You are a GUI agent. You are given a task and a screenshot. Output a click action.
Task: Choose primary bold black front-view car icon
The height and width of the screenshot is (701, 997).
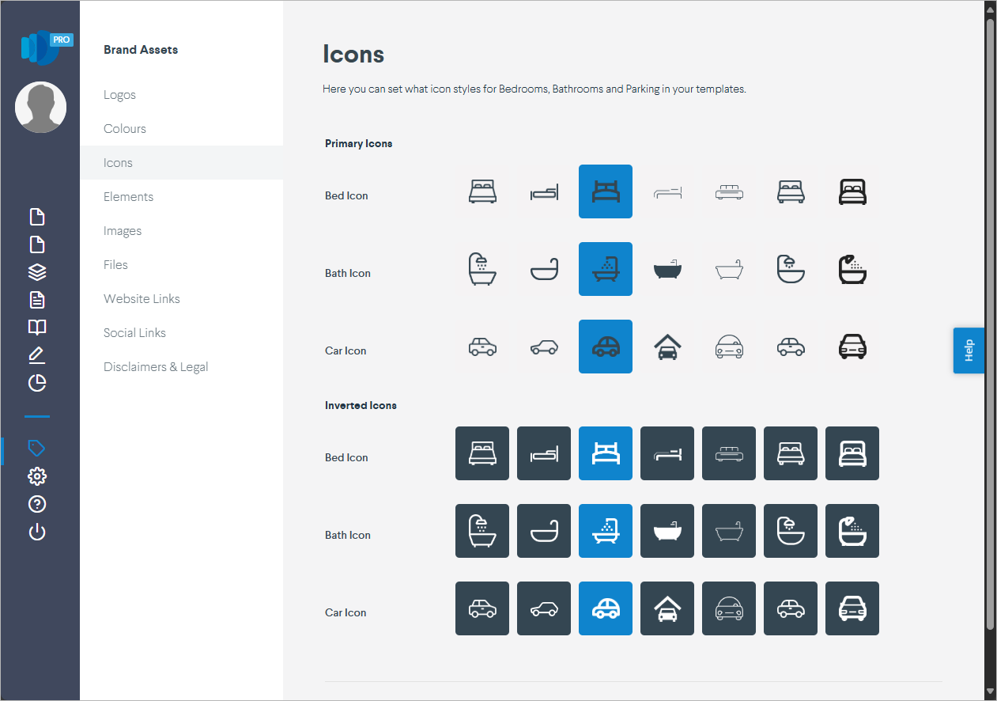tap(852, 347)
